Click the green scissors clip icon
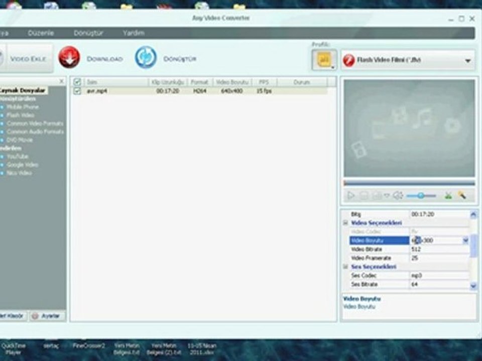 point(448,195)
